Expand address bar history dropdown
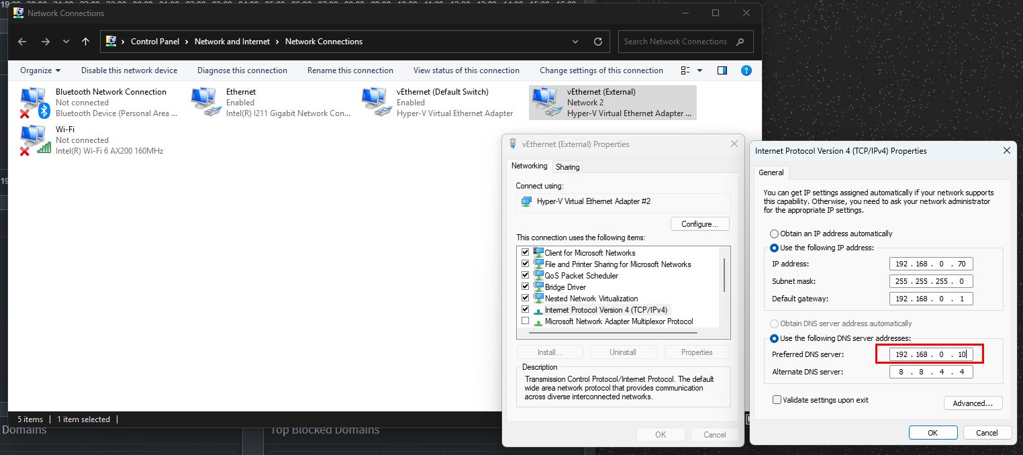 coord(575,42)
